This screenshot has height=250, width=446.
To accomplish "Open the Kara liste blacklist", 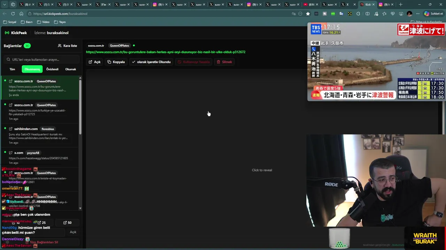I will (x=67, y=45).
